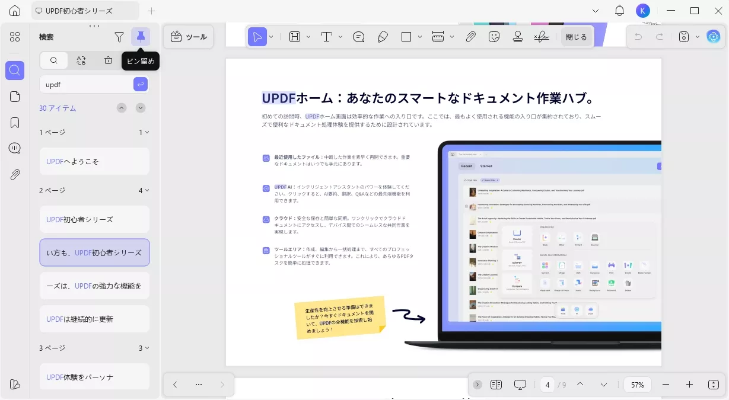Select the pencil drawing tool
729x400 pixels.
coord(383,37)
